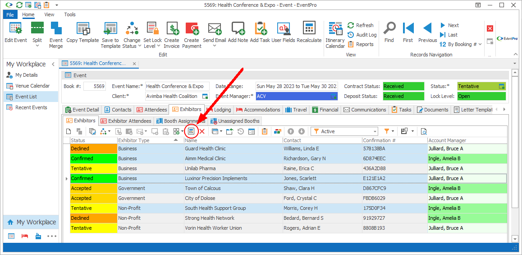Open Venue Calendar from the sidebar
This screenshot has width=522, height=255.
coord(32,86)
